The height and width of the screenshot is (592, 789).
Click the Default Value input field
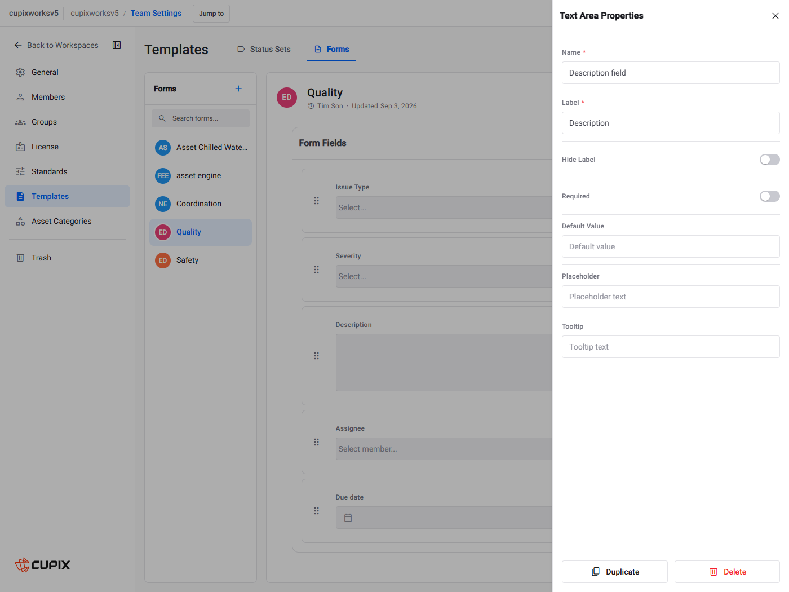[x=671, y=246]
